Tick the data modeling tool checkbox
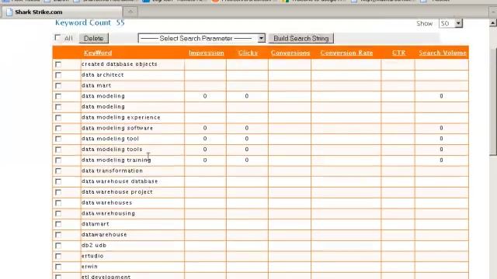Image resolution: width=497 pixels, height=279 pixels. 58,139
